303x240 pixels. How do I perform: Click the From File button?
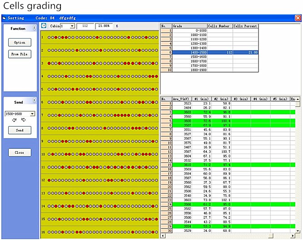tap(20, 54)
